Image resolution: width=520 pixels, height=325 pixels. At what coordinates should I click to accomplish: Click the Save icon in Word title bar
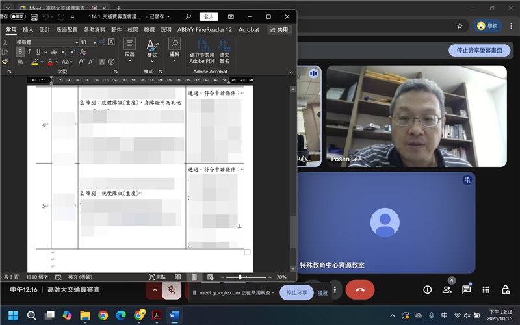[32, 16]
